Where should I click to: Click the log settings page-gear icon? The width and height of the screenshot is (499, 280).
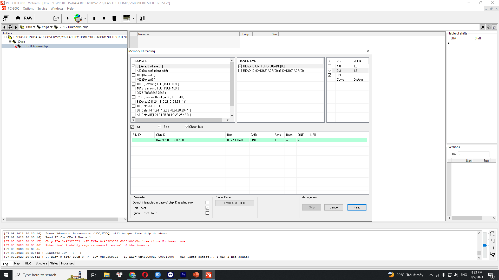pyautogui.click(x=493, y=234)
